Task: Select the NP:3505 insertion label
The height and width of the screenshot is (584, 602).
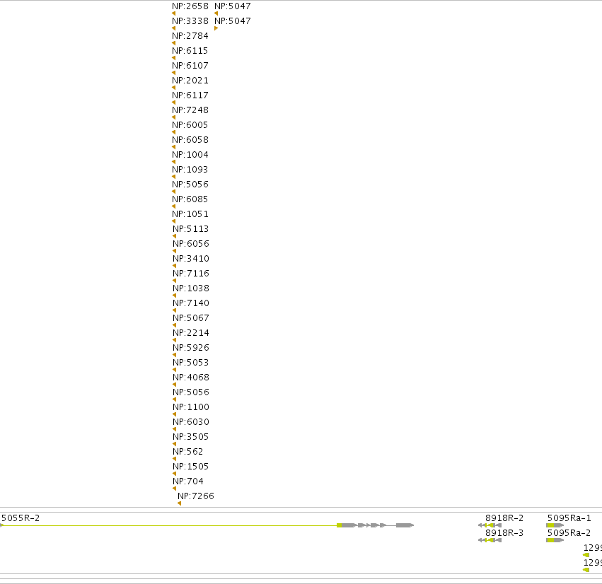Action: [191, 437]
